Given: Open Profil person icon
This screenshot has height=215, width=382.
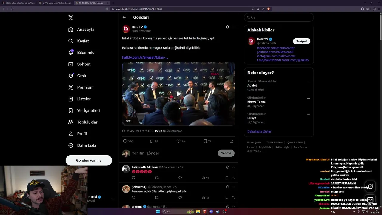Looking at the screenshot, I should tap(71, 134).
